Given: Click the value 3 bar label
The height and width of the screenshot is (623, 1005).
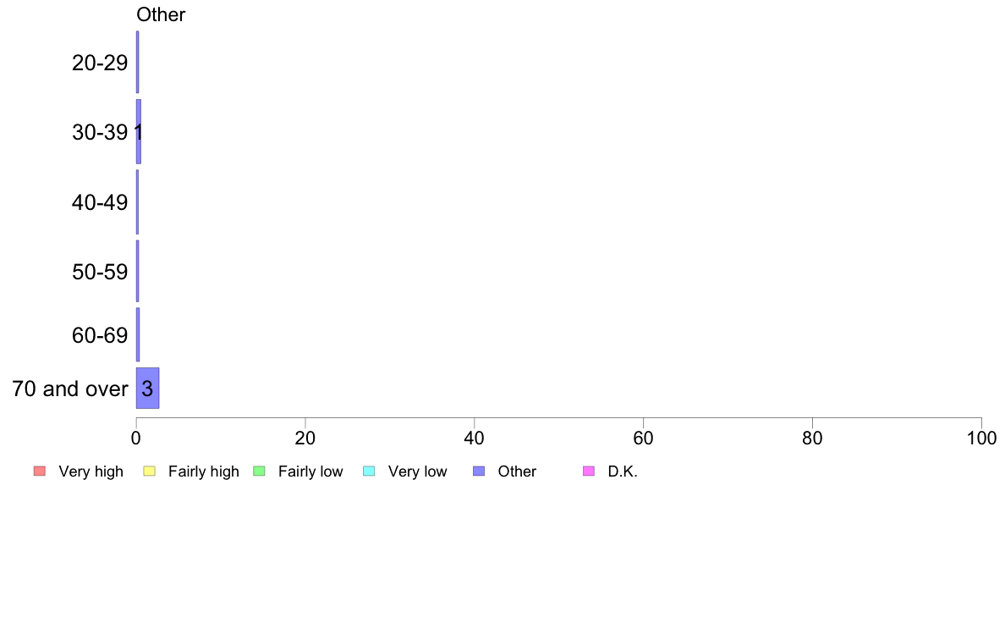Looking at the screenshot, I should click(x=147, y=389).
